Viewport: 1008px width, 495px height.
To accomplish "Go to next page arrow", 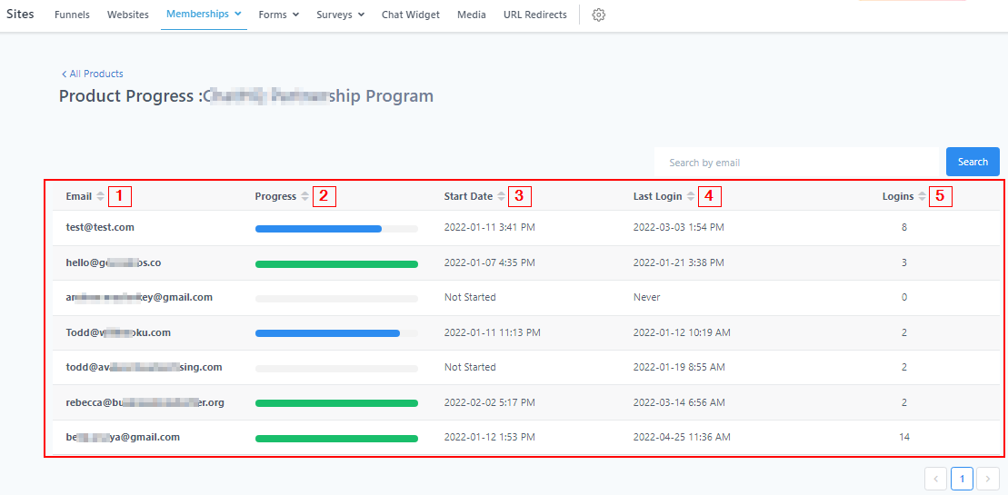I will [988, 479].
